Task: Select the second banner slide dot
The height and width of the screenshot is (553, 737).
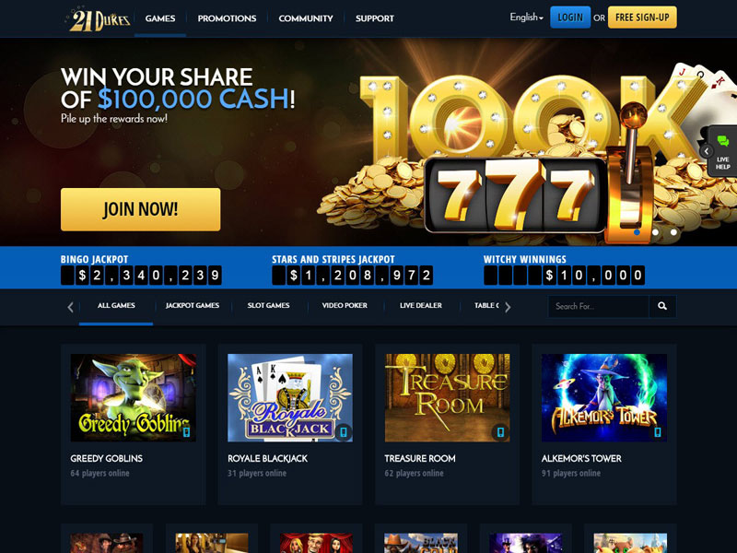Action: click(655, 232)
